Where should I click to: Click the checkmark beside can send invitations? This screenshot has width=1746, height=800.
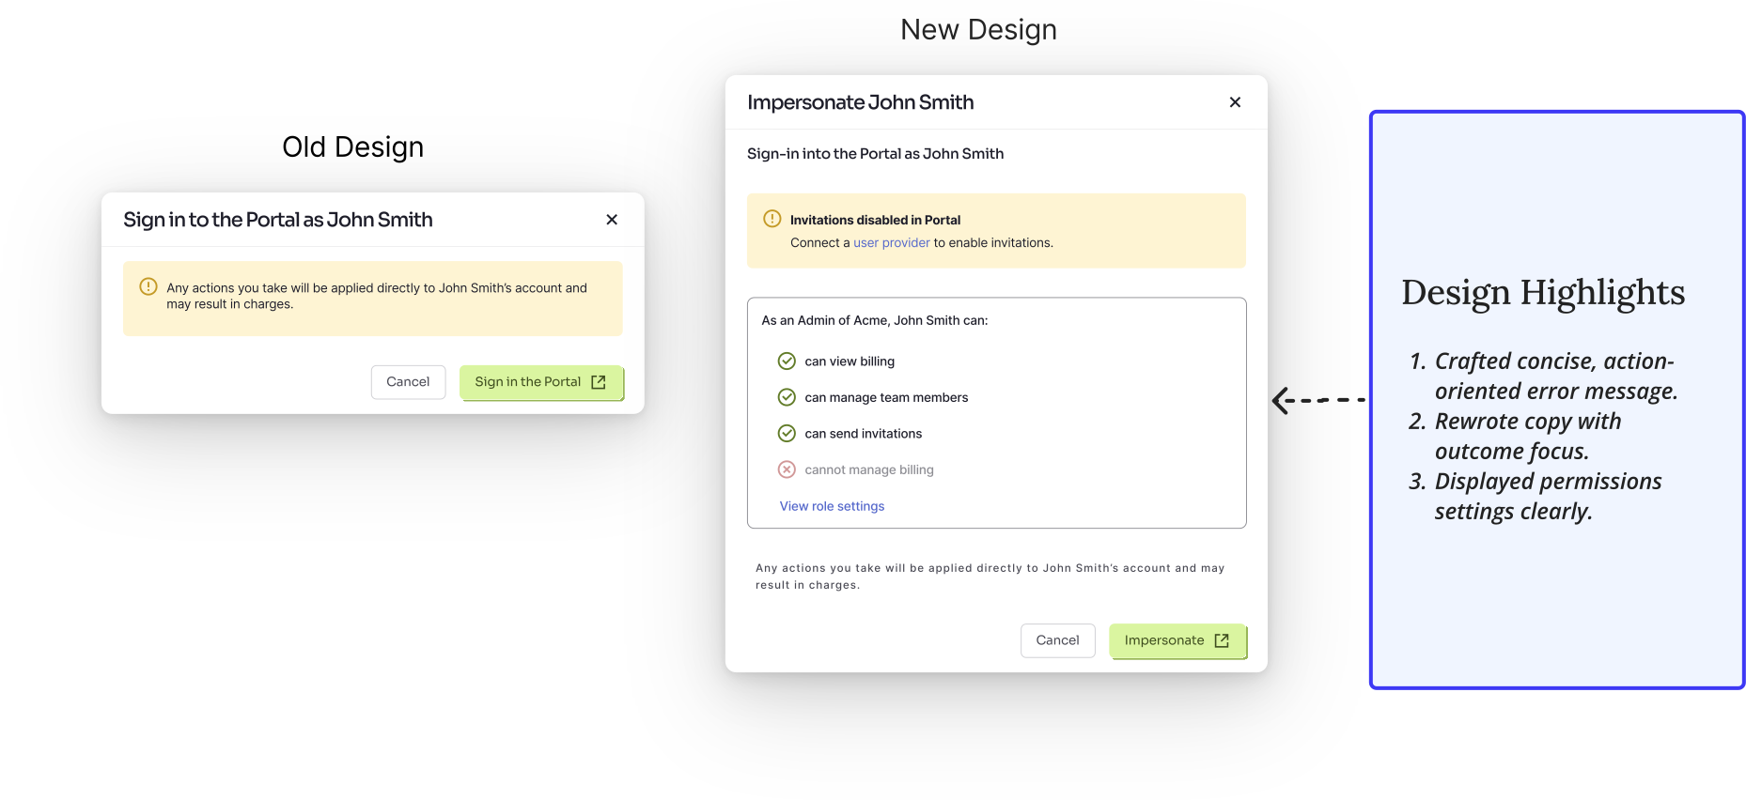coord(787,434)
